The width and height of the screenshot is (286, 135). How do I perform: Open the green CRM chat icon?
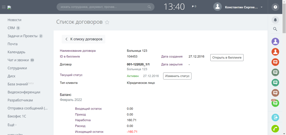tap(275, 103)
